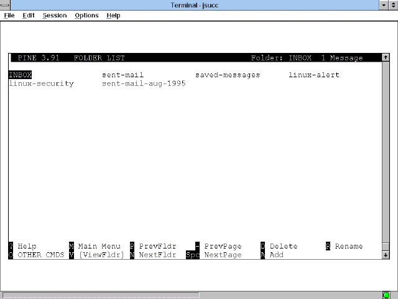
Task: Click the vertical scrollbar track
Action: (386, 153)
